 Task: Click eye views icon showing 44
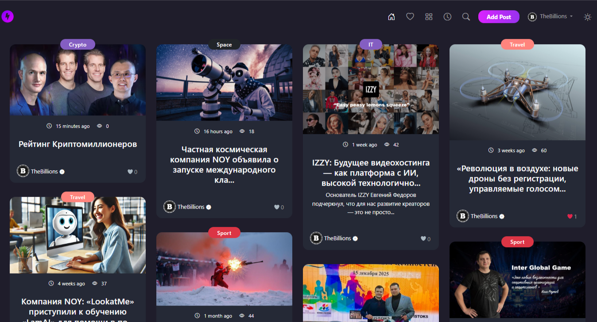click(242, 316)
